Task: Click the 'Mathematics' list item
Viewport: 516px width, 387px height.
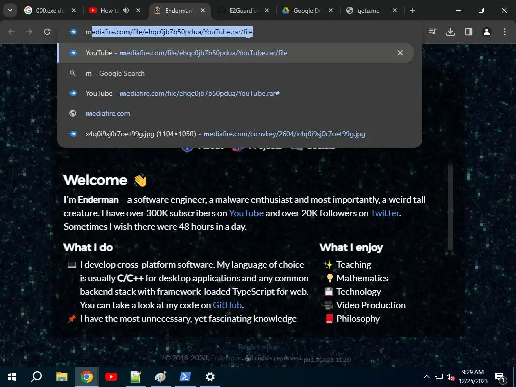Action: (x=362, y=278)
